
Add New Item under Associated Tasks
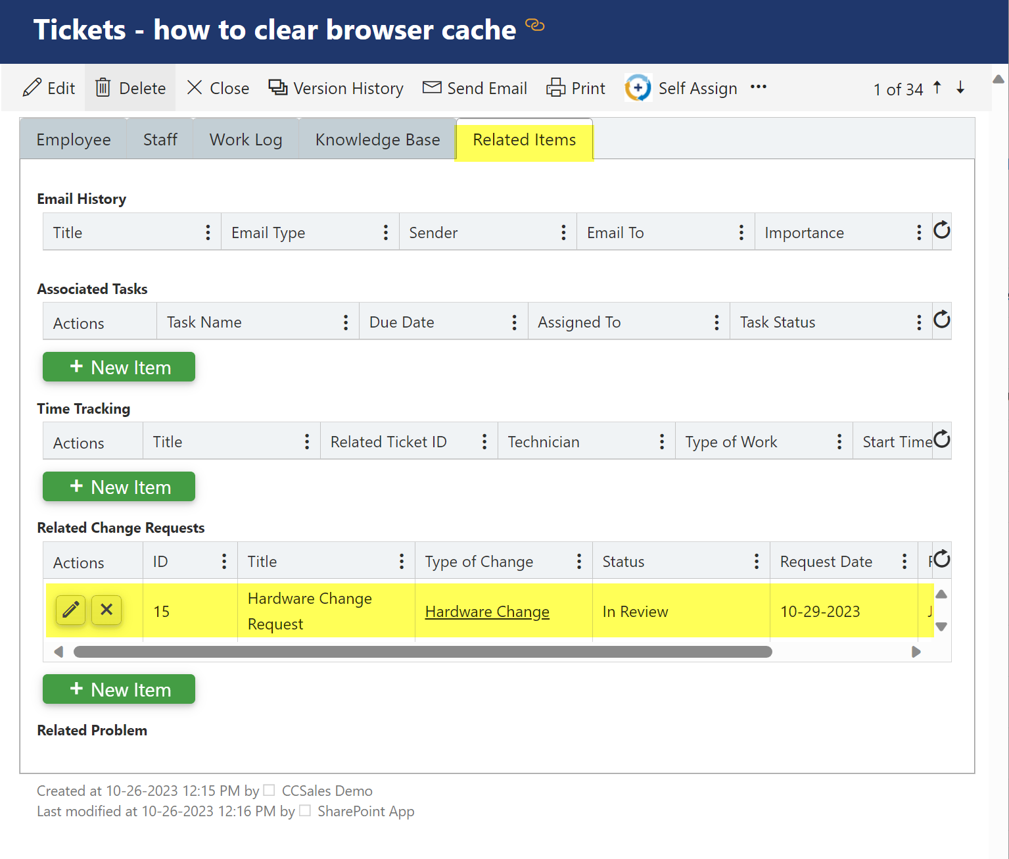click(x=119, y=367)
